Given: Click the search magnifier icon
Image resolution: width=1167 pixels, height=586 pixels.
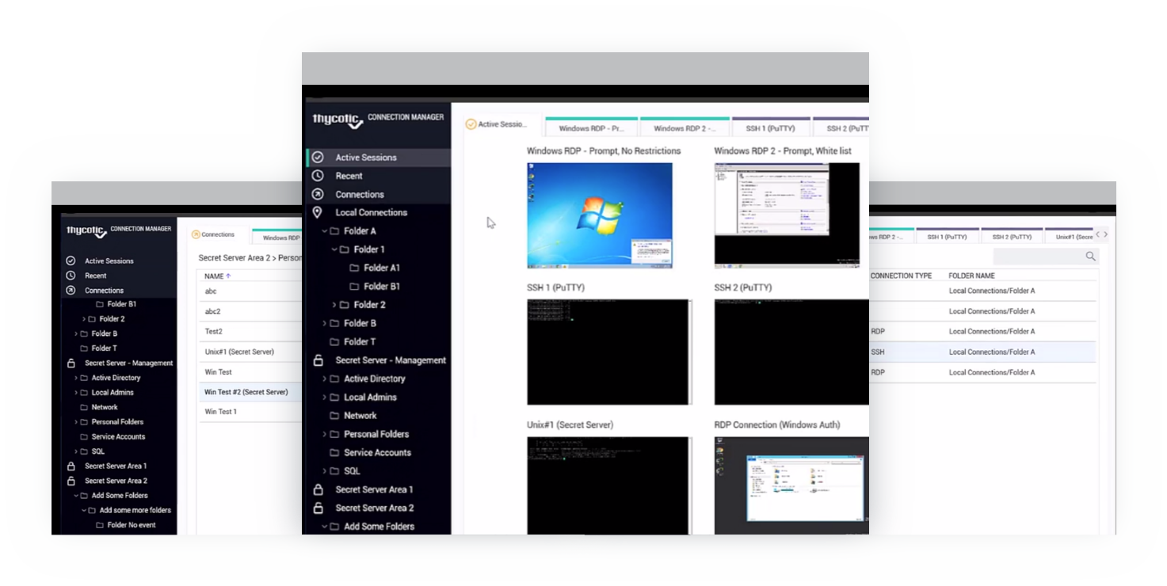Looking at the screenshot, I should click(1090, 256).
